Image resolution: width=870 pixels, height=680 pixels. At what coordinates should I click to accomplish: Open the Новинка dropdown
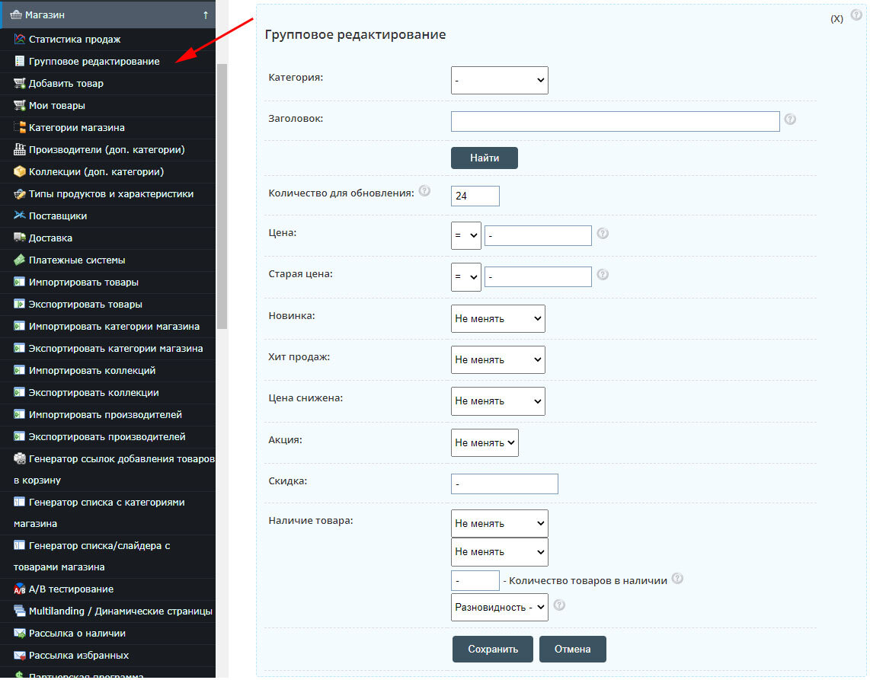(x=497, y=319)
